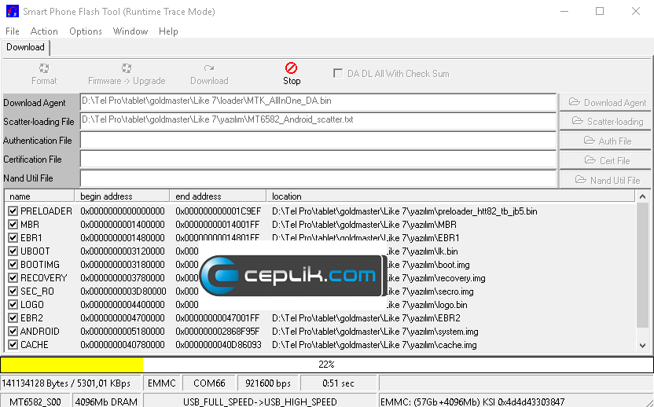Click the yellow download progress bar
Image resolution: width=654 pixels, height=407 pixels.
[72, 365]
